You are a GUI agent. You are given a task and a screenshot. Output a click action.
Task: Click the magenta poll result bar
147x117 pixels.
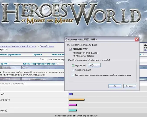pyautogui.click(x=73, y=105)
